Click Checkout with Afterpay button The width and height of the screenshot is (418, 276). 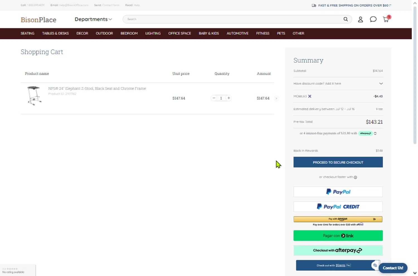point(338,250)
